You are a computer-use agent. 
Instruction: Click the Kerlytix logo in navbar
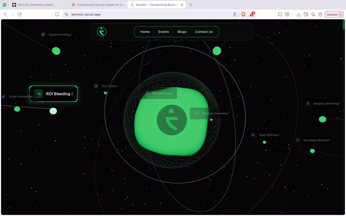102,32
